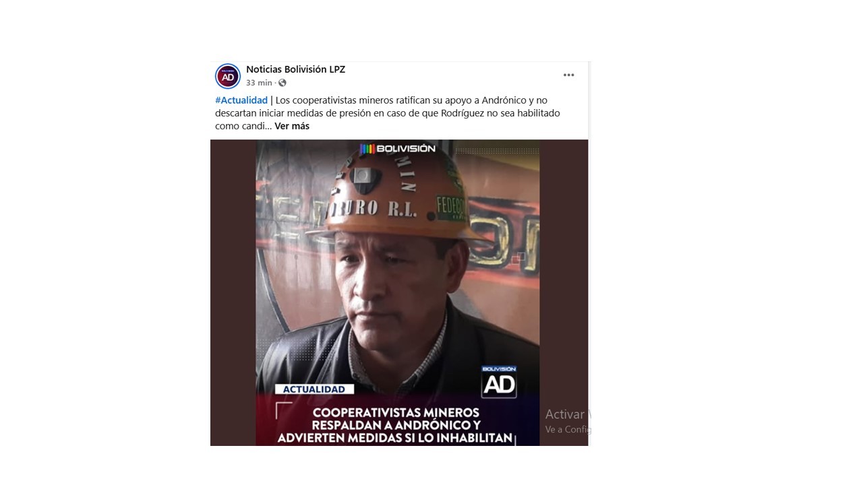Open the Noticias Bolivisión LPZ profile avatar

pos(228,76)
